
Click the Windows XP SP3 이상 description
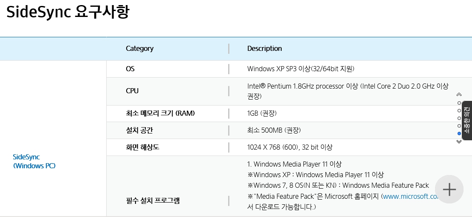coord(301,69)
